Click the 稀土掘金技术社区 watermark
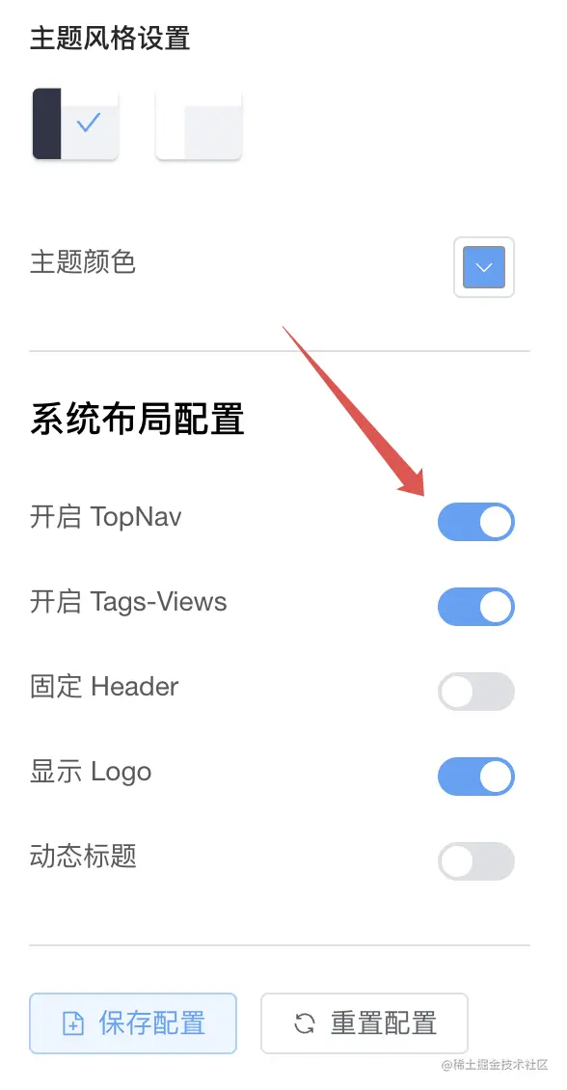This screenshot has height=1090, width=567. tap(495, 1065)
